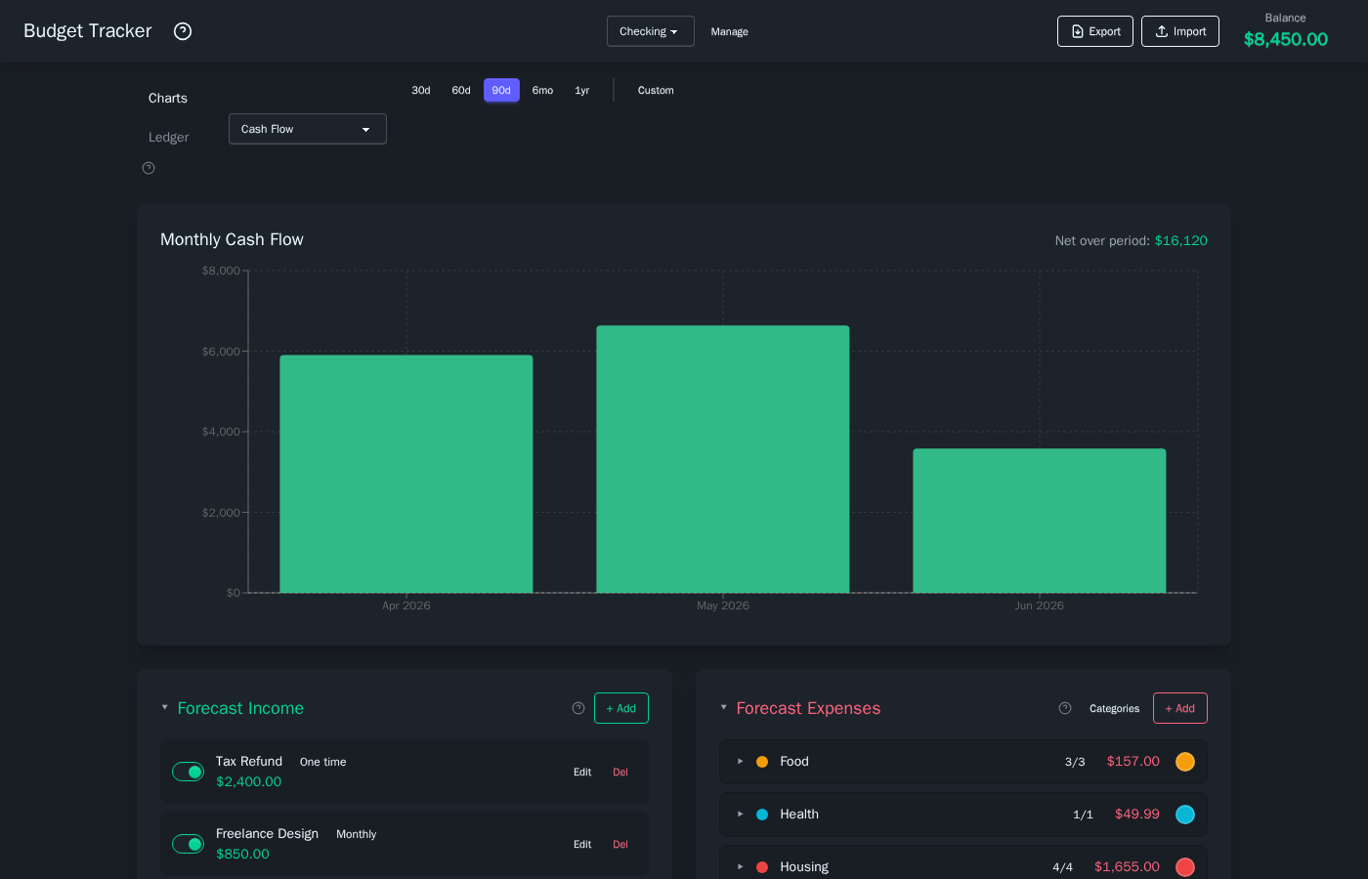1368x879 pixels.
Task: Open the Cash Flow chart type dropdown
Action: tap(307, 129)
